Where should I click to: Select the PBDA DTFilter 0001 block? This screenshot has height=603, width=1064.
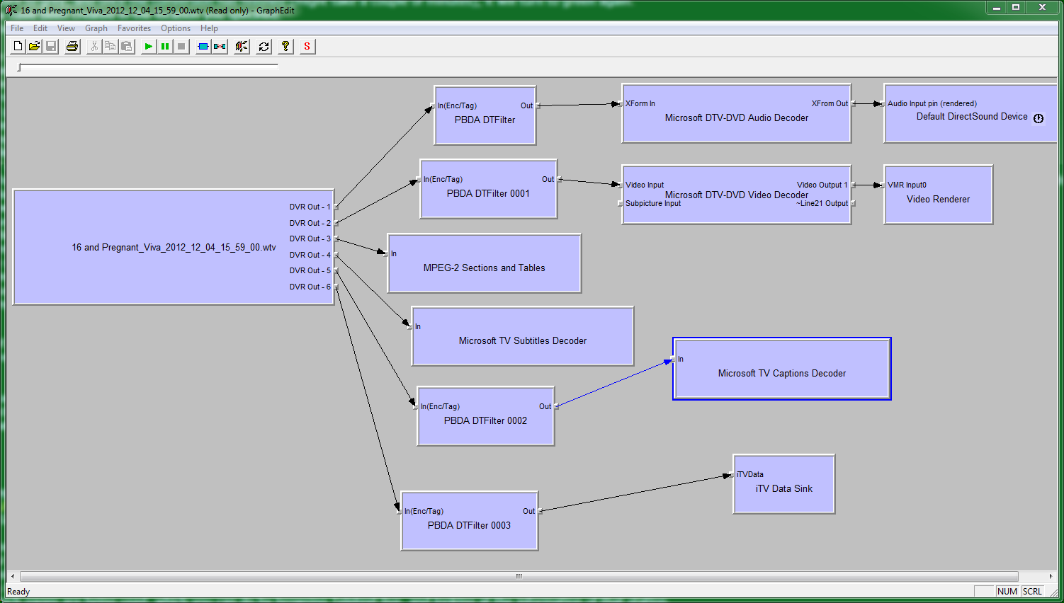tap(489, 189)
